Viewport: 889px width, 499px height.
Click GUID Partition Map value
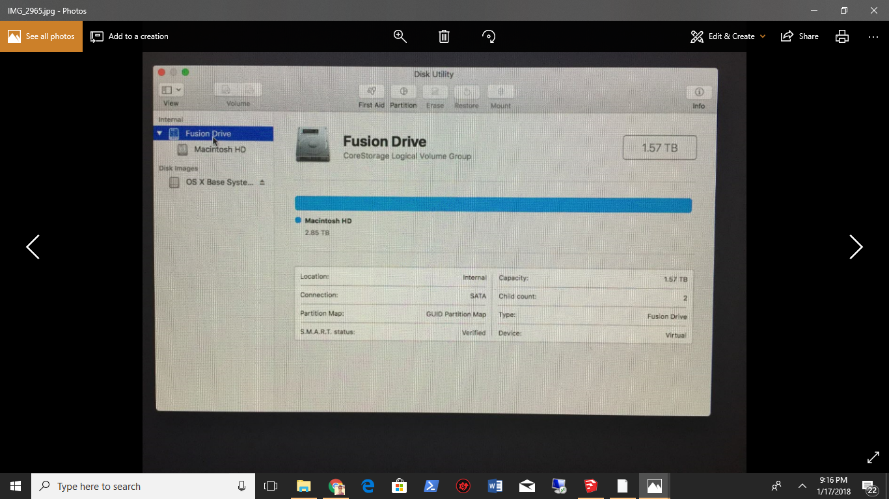point(456,314)
